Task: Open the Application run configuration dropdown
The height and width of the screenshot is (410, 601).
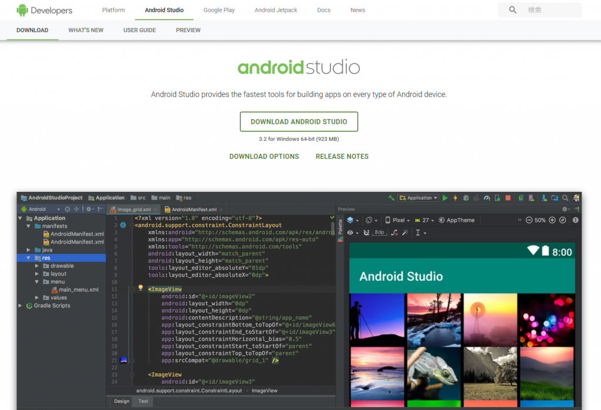Action: (x=418, y=198)
